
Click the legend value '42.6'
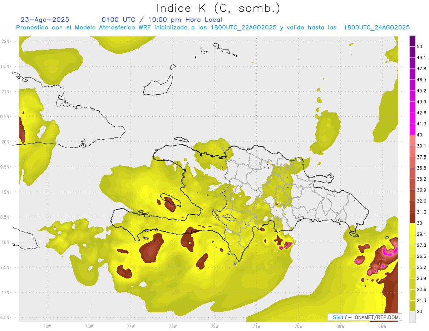point(421,113)
